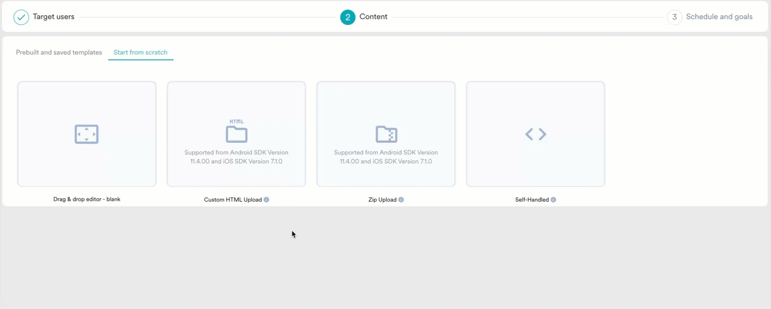Click SDK version text in Zip Upload card
This screenshot has height=309, width=771.
386,157
